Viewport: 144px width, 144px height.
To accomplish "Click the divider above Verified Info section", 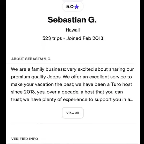I will tap(73, 124).
